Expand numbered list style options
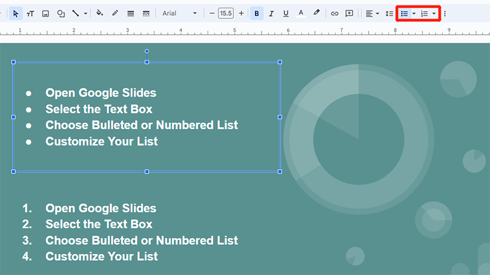Image resolution: width=490 pixels, height=275 pixels. [x=434, y=13]
